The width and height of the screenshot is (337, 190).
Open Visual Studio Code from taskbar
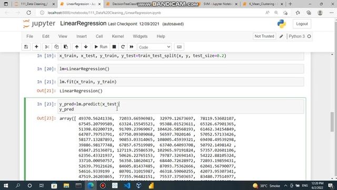[127, 185]
